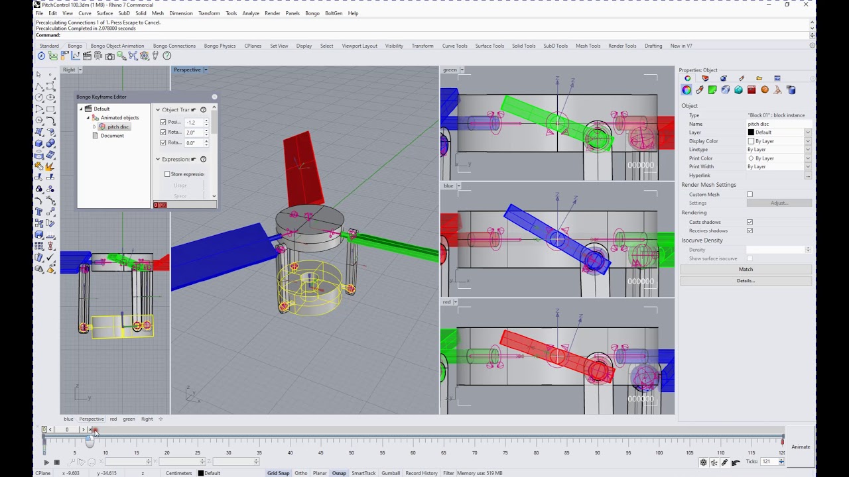Play the Bongo animation
Viewport: 849px width, 477px height.
(46, 462)
